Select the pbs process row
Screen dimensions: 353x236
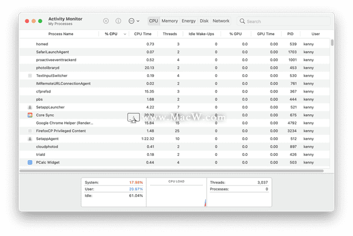(x=175, y=99)
